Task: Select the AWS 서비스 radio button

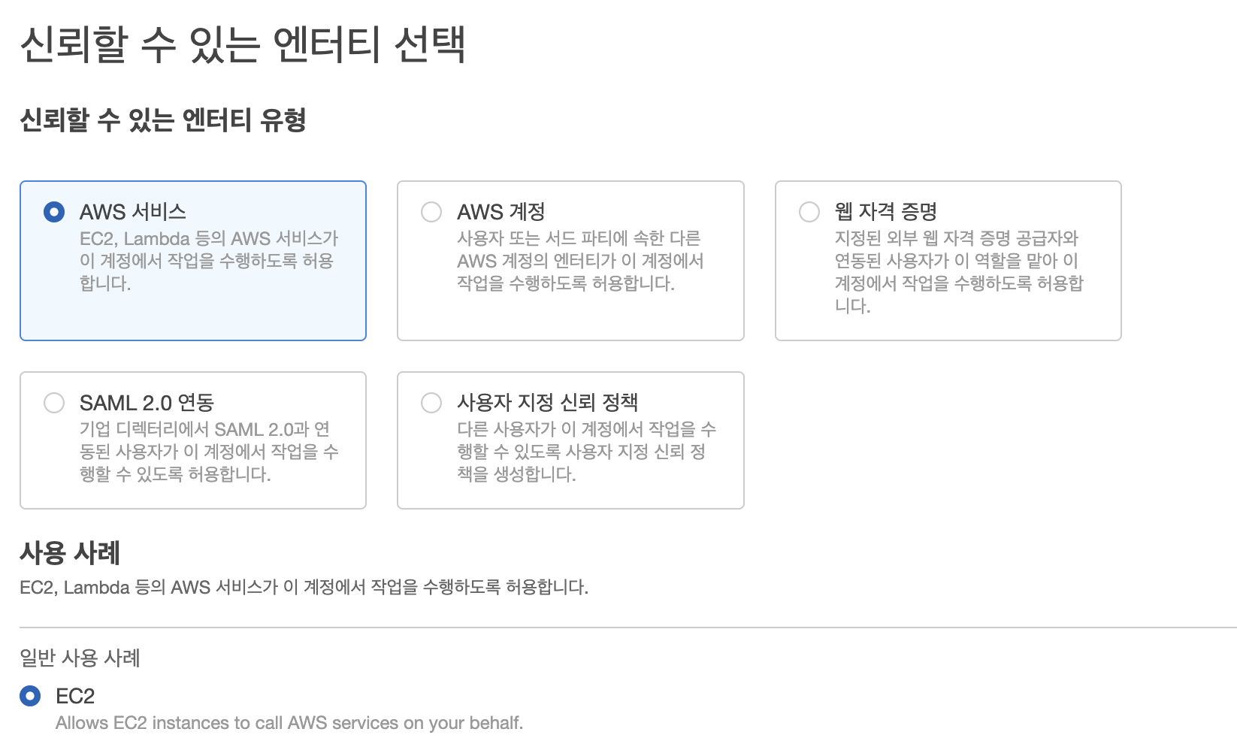Action: point(54,212)
